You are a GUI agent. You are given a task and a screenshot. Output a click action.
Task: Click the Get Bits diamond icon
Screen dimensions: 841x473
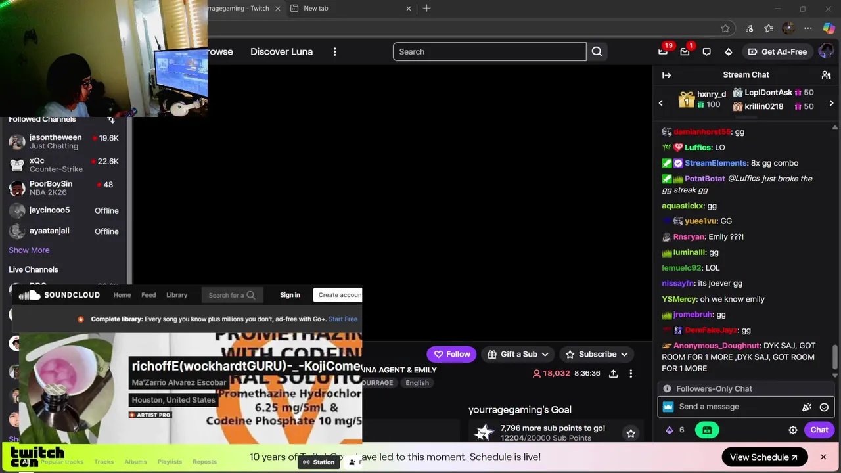click(728, 52)
